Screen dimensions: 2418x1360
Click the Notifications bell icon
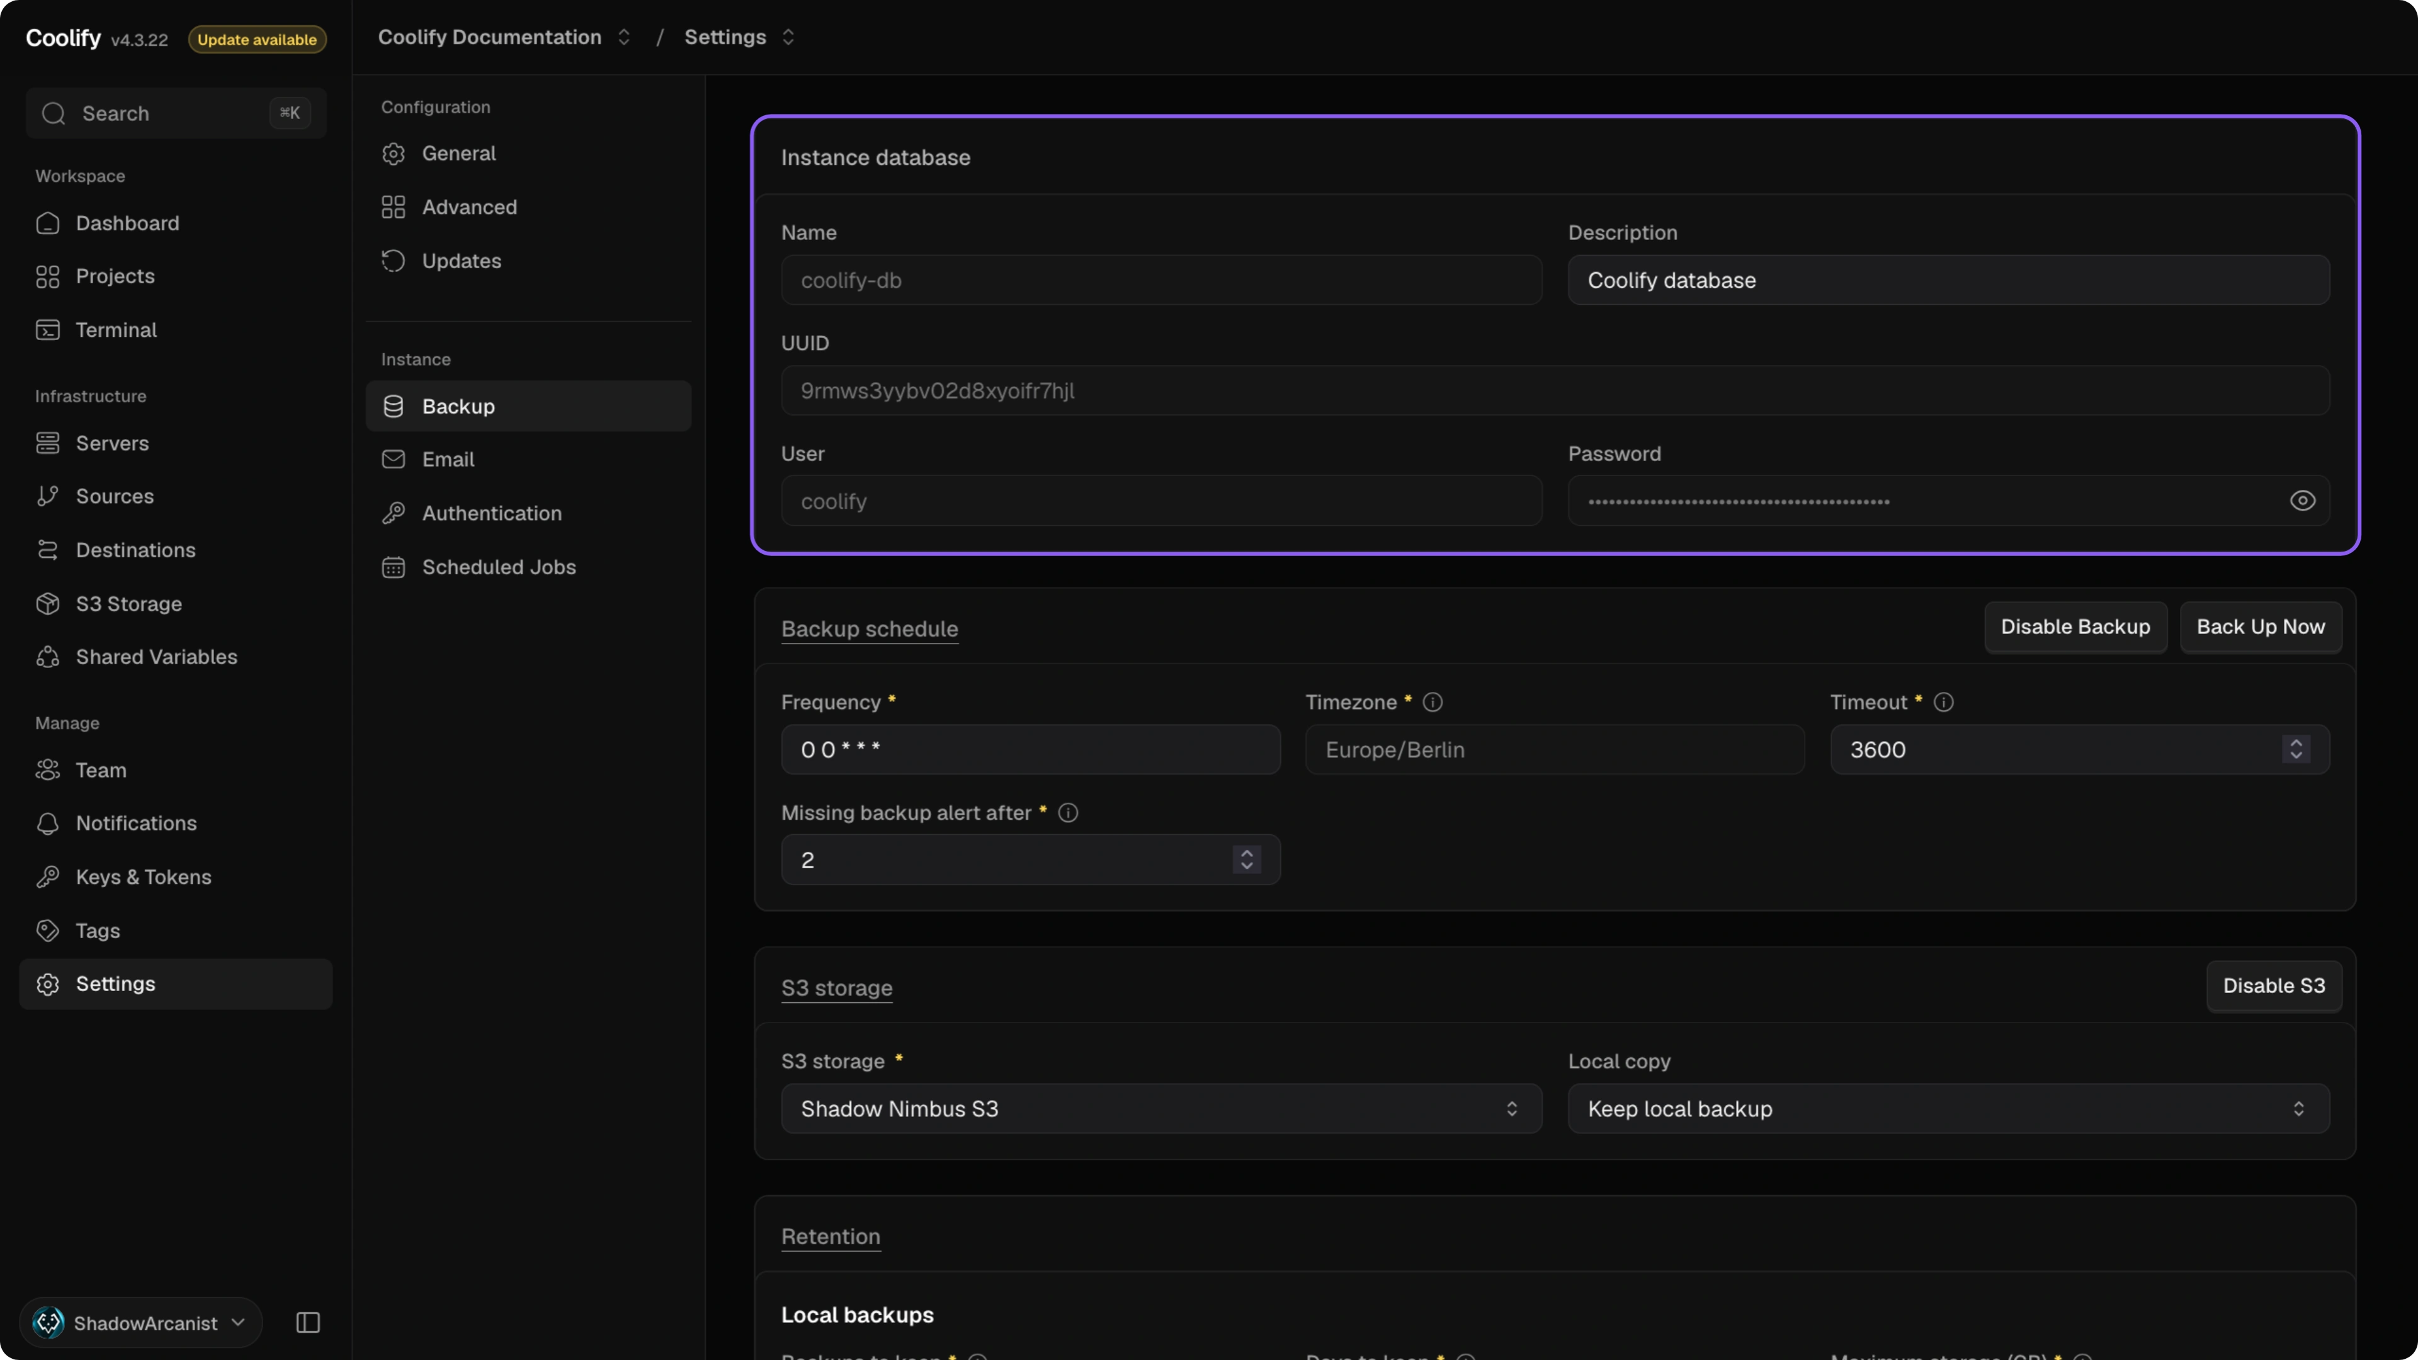point(48,823)
